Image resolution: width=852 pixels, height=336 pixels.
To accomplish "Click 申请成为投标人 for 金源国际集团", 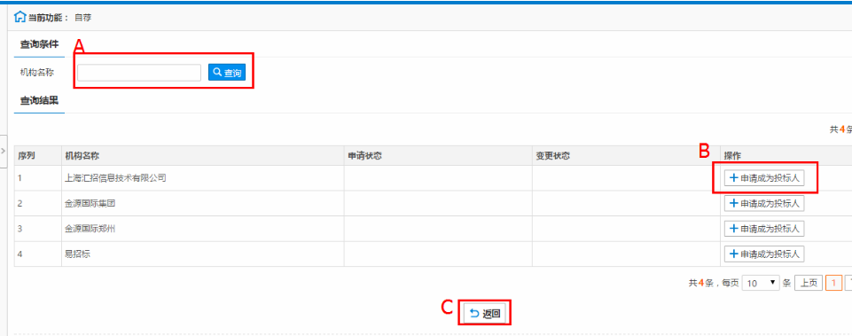I will click(x=764, y=203).
